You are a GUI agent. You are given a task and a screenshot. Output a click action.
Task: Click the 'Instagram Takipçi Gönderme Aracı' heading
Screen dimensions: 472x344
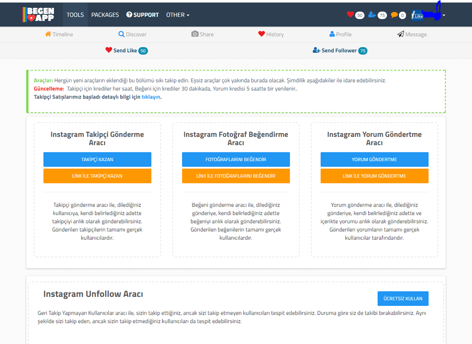click(x=97, y=139)
